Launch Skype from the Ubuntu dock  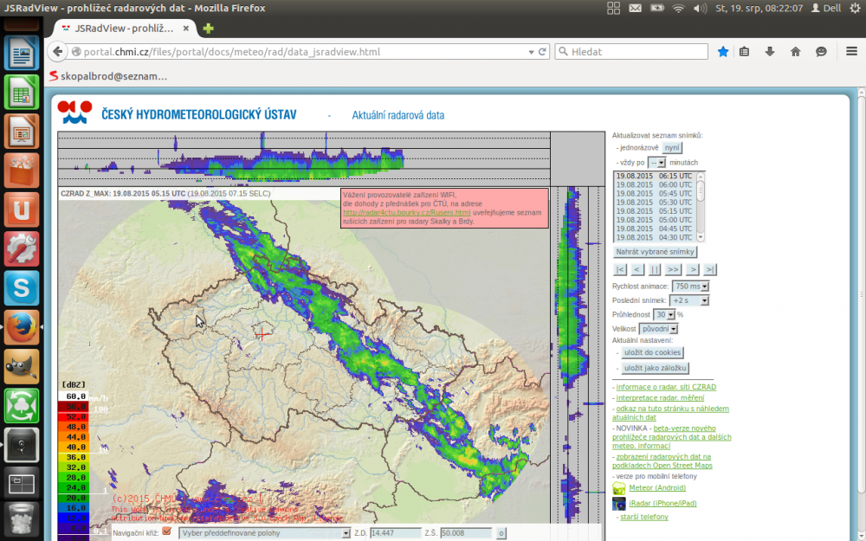click(x=22, y=287)
